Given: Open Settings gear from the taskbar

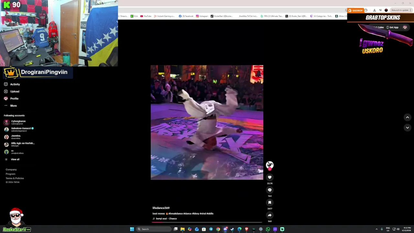Looking at the screenshot, I should click(261, 229).
